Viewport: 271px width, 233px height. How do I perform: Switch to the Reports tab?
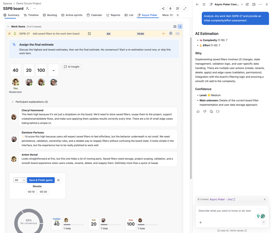click(x=113, y=15)
